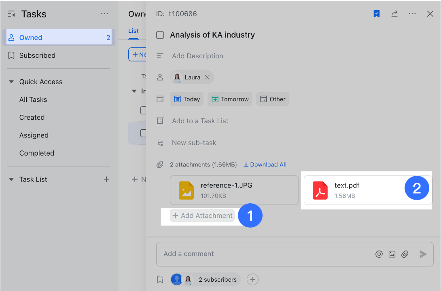Screen dimensions: 441x291
Task: Click the Download All attachments link
Action: click(x=265, y=164)
